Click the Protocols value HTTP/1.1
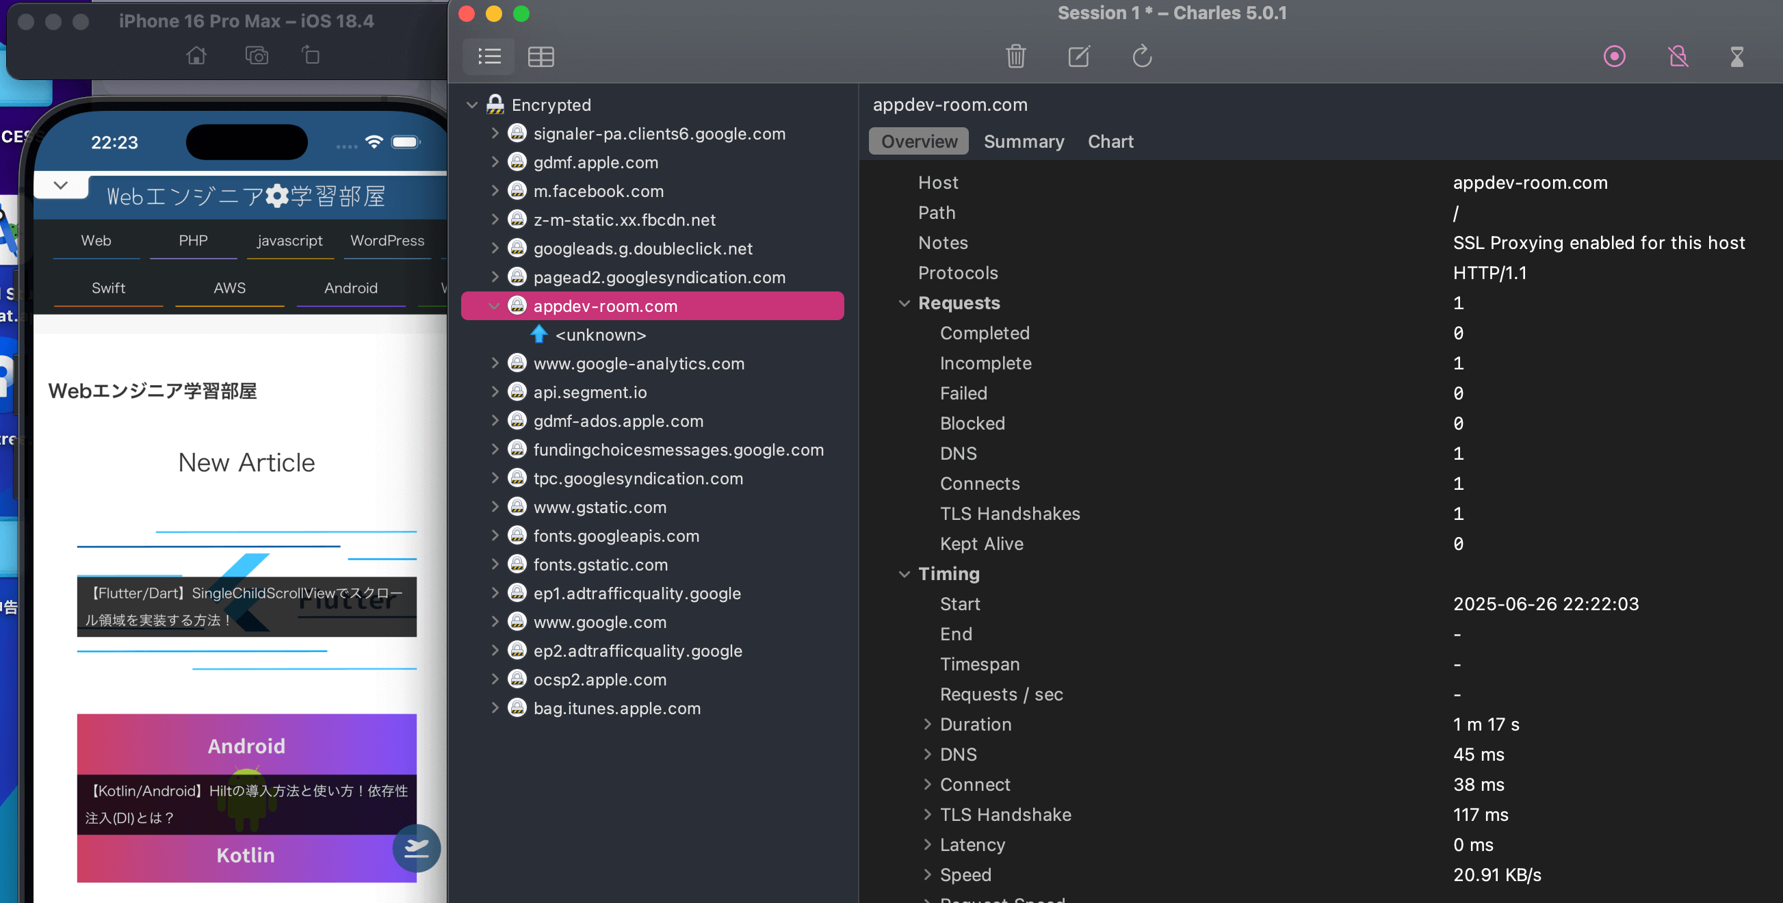Image resolution: width=1783 pixels, height=903 pixels. point(1489,273)
